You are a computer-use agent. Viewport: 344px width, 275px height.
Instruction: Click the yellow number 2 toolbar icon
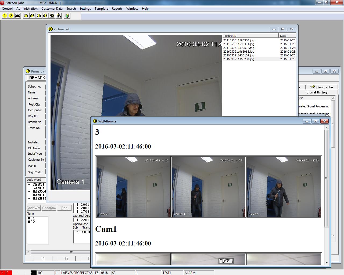tap(11, 16)
